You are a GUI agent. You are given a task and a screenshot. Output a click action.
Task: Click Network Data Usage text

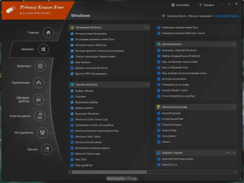88,154
